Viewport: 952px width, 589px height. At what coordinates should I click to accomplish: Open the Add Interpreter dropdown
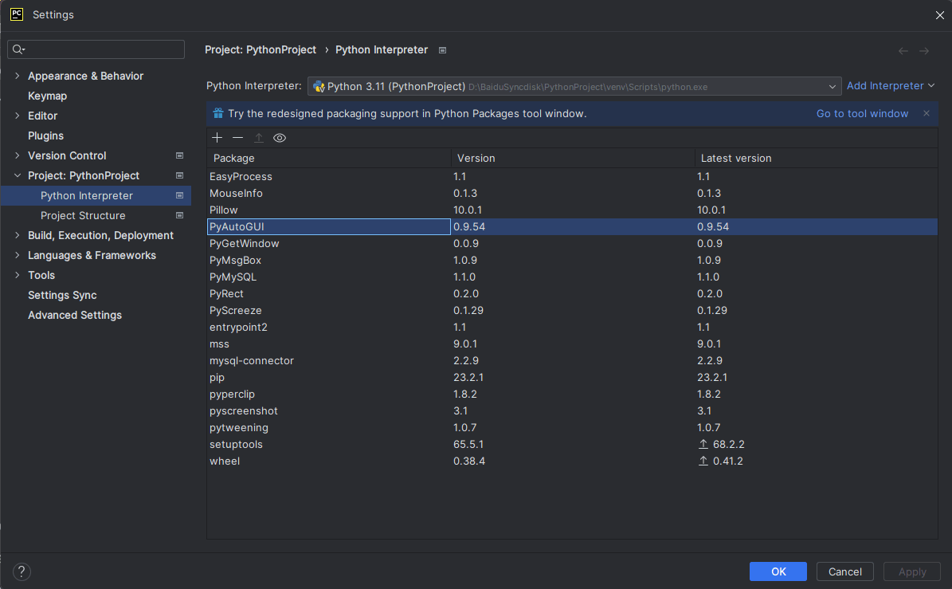tap(890, 85)
